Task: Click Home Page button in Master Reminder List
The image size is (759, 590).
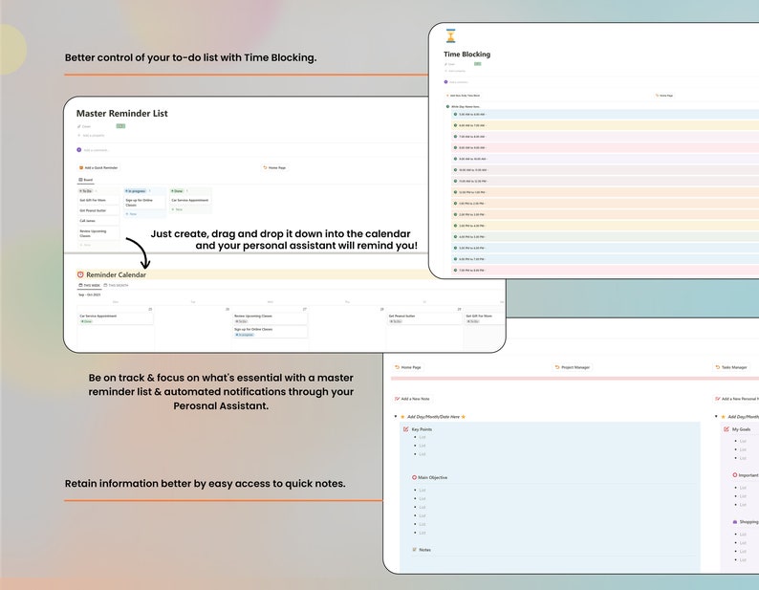Action: tap(274, 167)
